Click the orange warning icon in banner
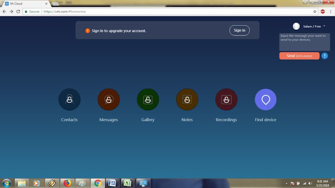This screenshot has width=335, height=188. (x=87, y=31)
